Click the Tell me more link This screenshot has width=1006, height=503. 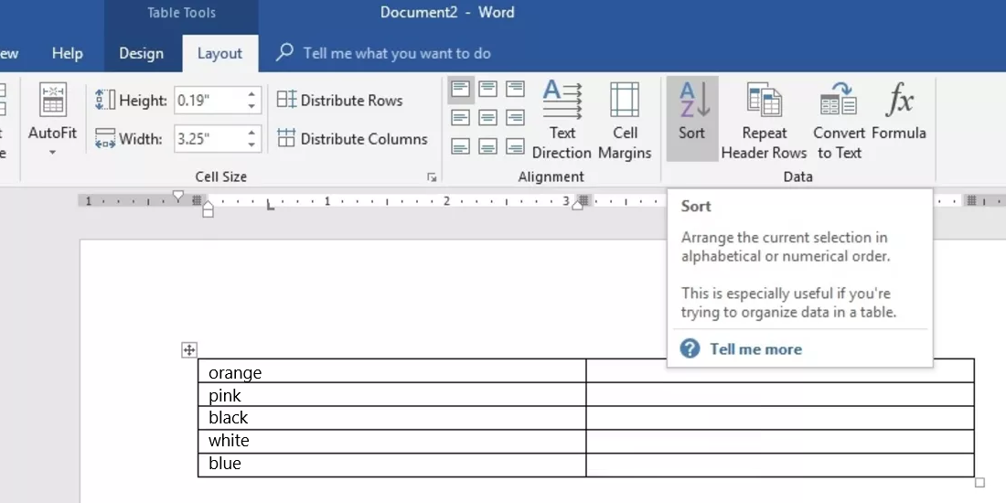click(x=755, y=349)
